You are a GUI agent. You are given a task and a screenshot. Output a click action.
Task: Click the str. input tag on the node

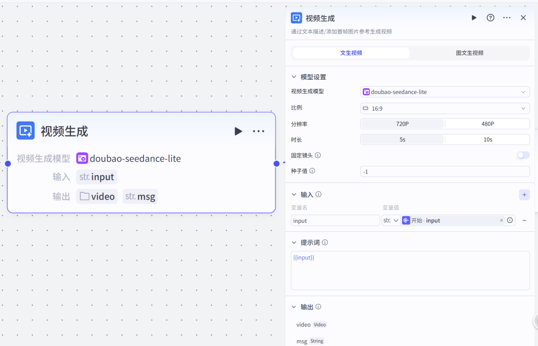coord(97,177)
